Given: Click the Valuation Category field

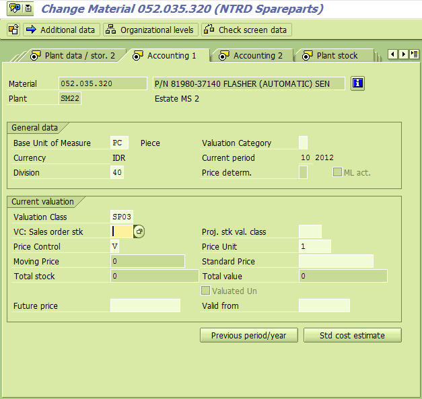Looking at the screenshot, I should [303, 143].
